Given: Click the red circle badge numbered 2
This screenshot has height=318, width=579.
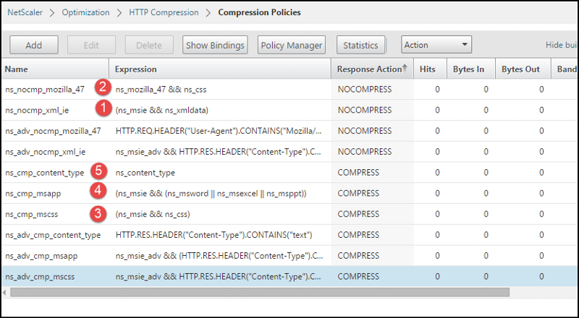Looking at the screenshot, I should (x=103, y=87).
